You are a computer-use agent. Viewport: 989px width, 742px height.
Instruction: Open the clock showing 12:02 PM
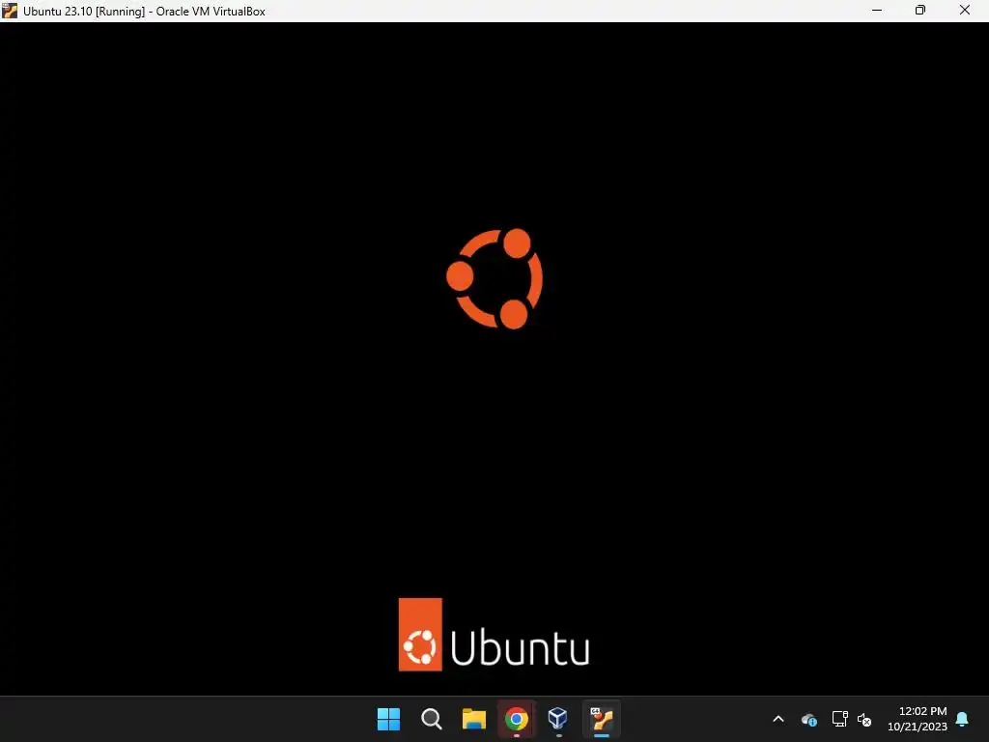click(918, 719)
